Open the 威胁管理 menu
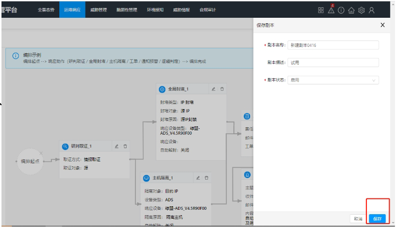The width and height of the screenshot is (396, 229). click(x=98, y=10)
